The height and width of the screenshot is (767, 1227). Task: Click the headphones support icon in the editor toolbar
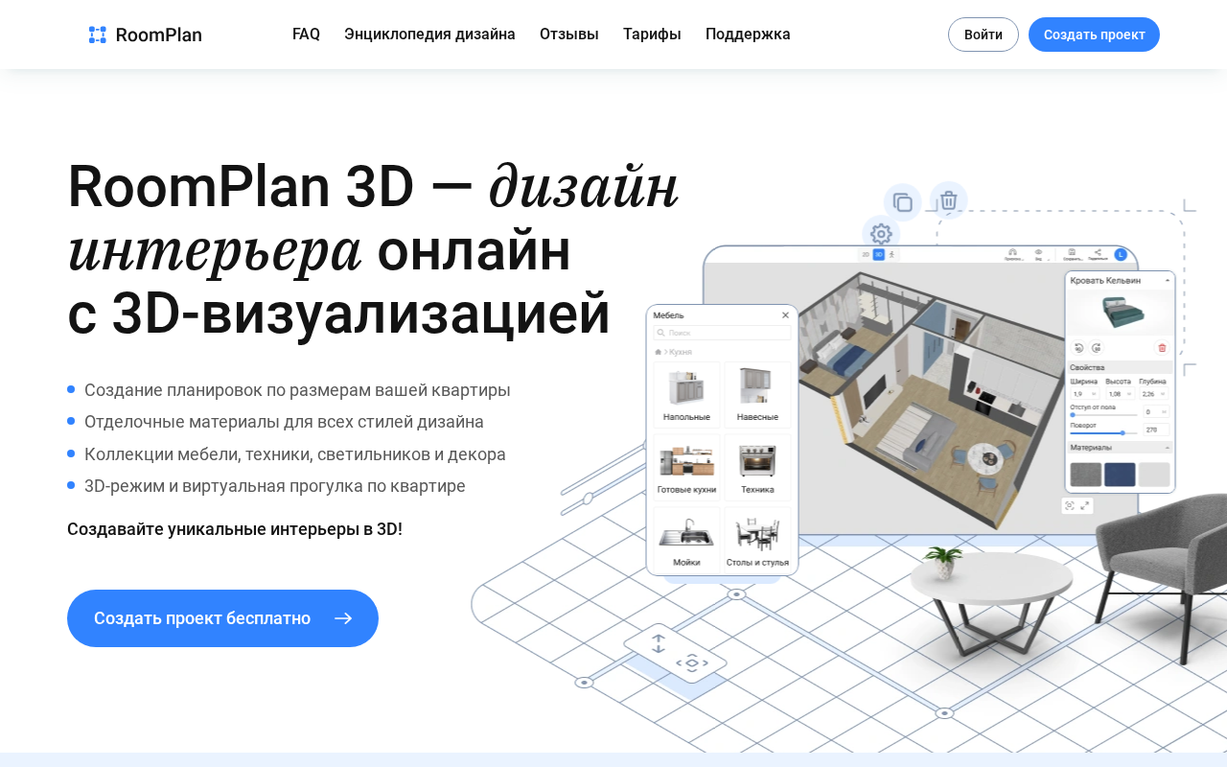(x=1013, y=252)
